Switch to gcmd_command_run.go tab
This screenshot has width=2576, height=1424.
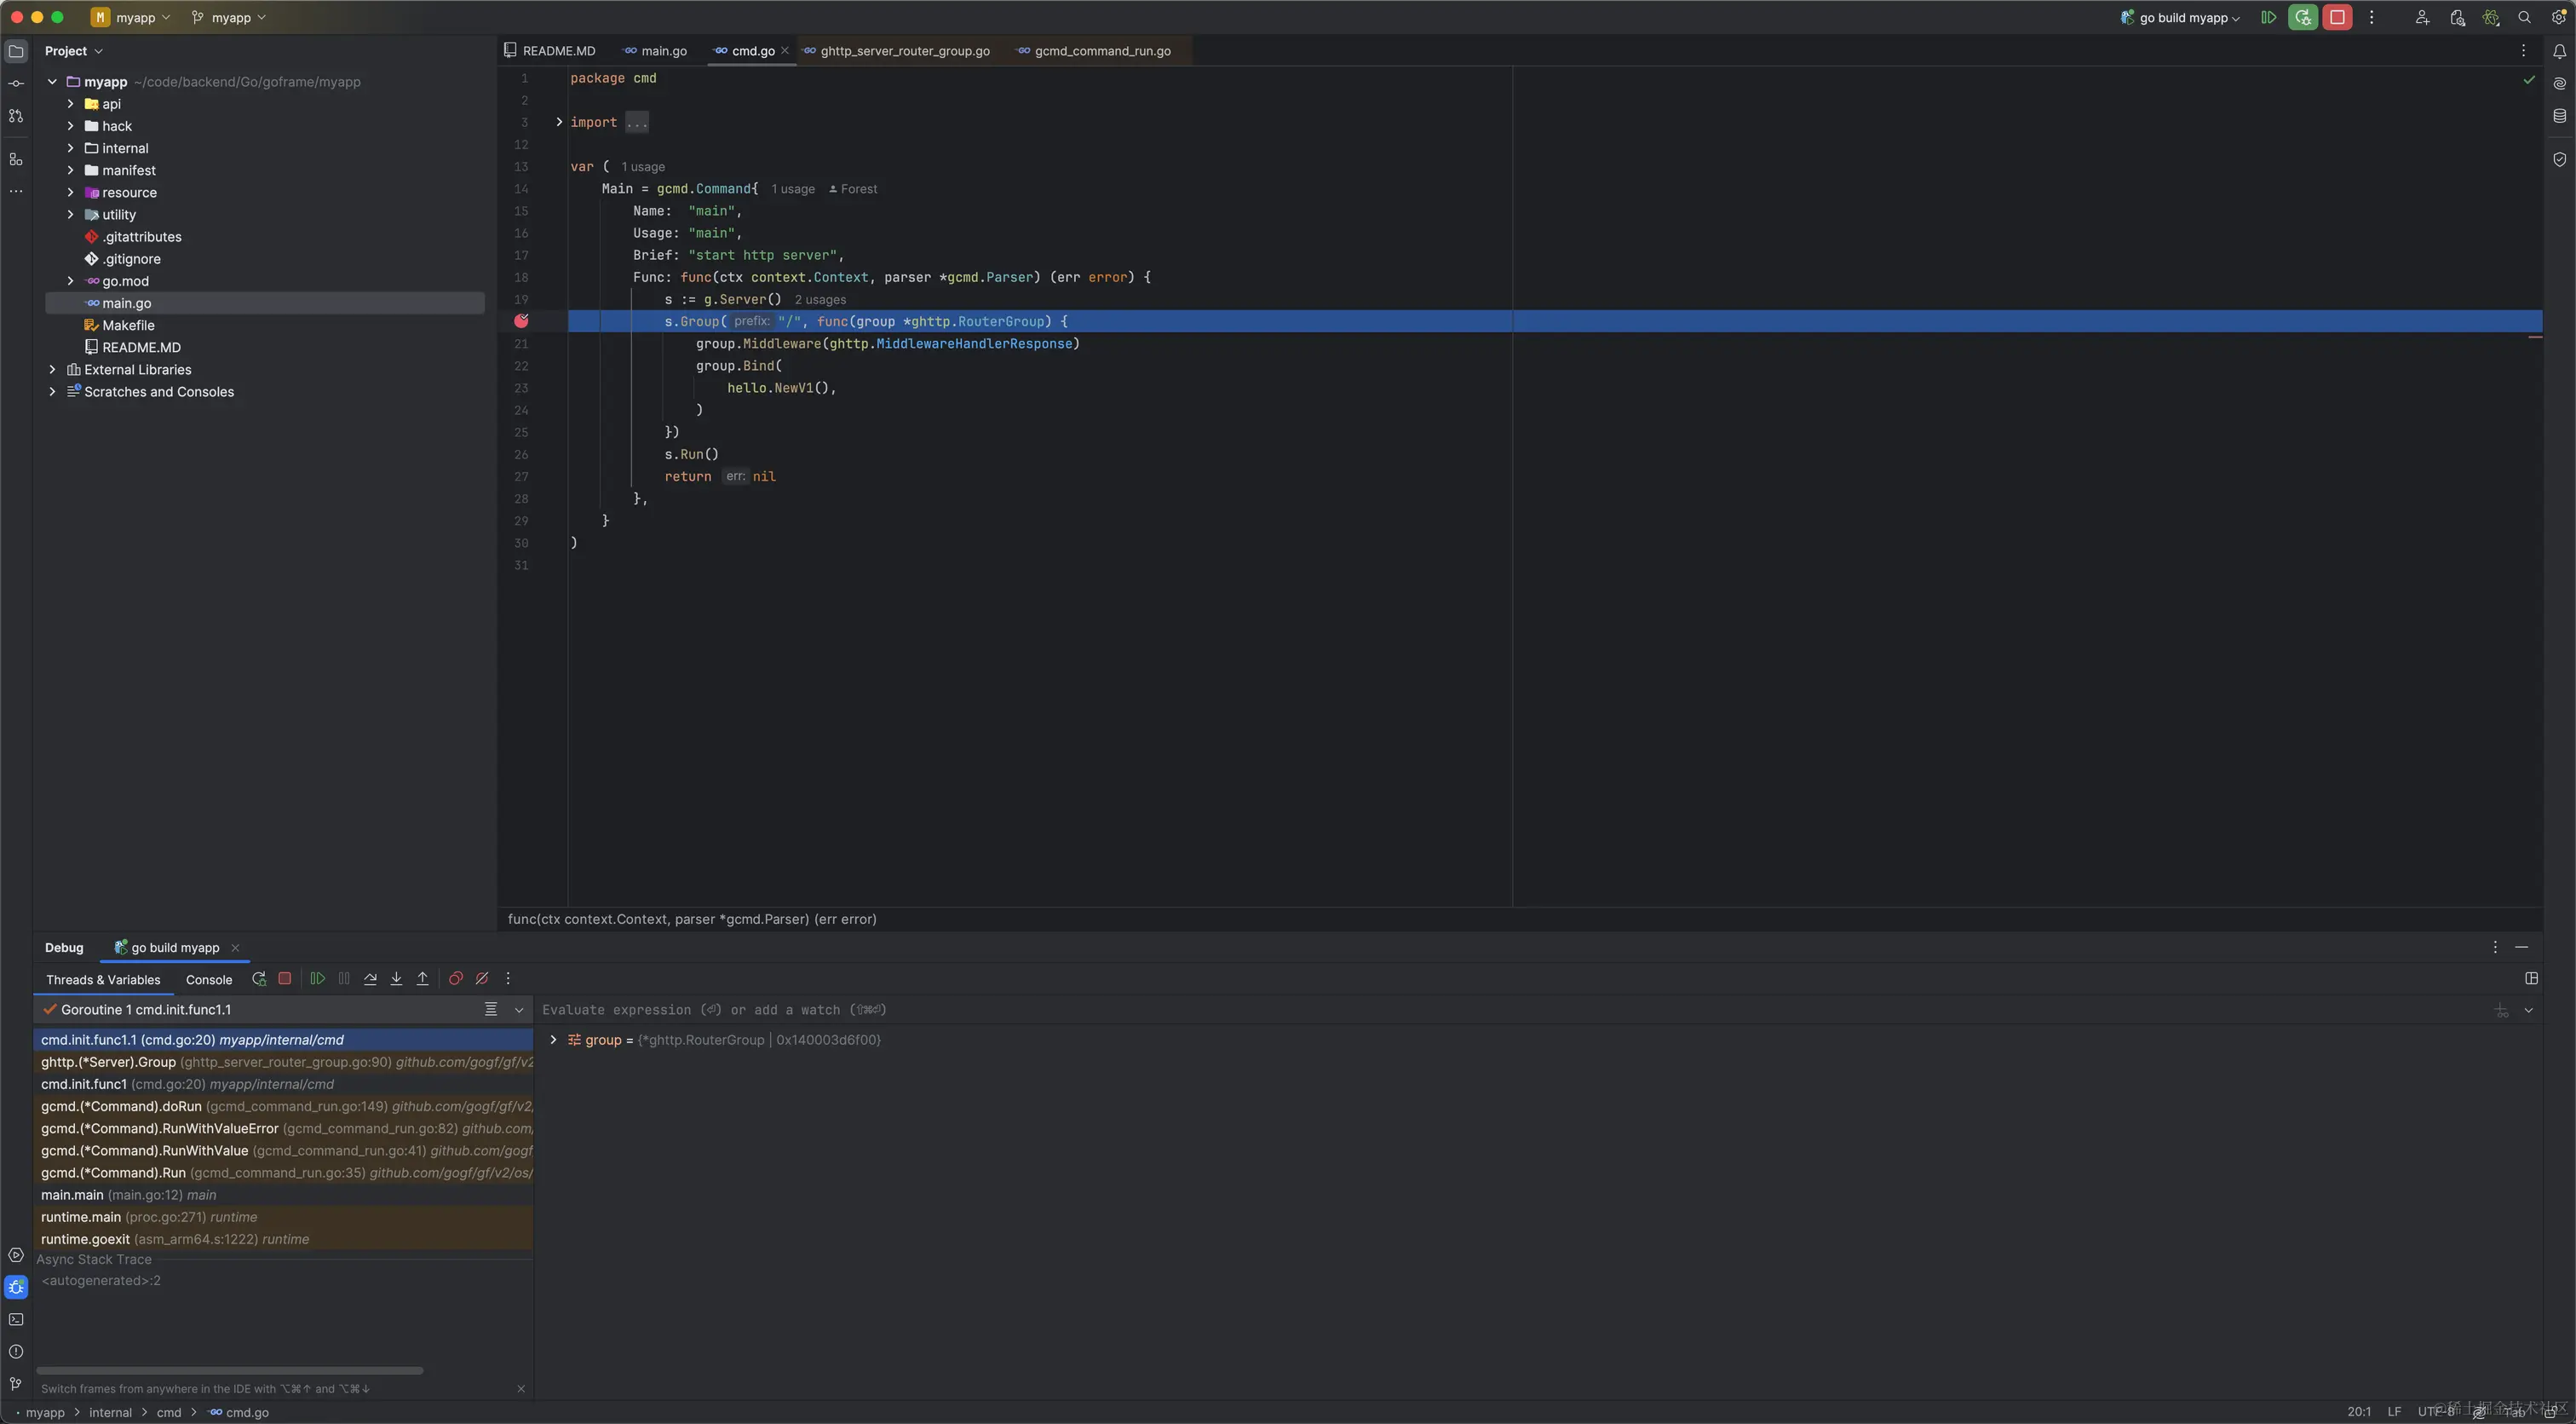coord(1094,51)
